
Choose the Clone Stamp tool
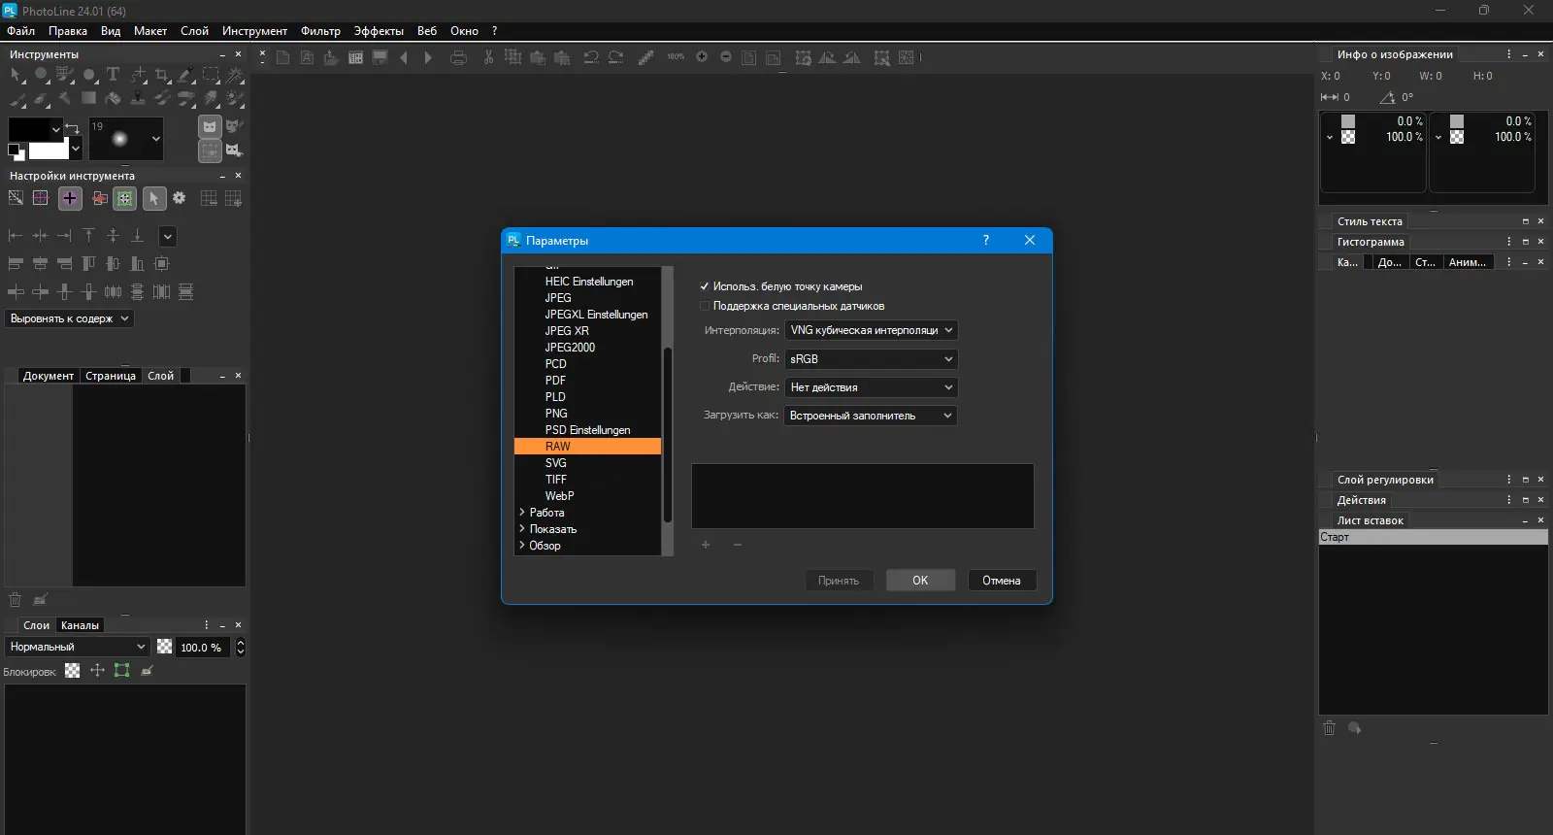138,98
